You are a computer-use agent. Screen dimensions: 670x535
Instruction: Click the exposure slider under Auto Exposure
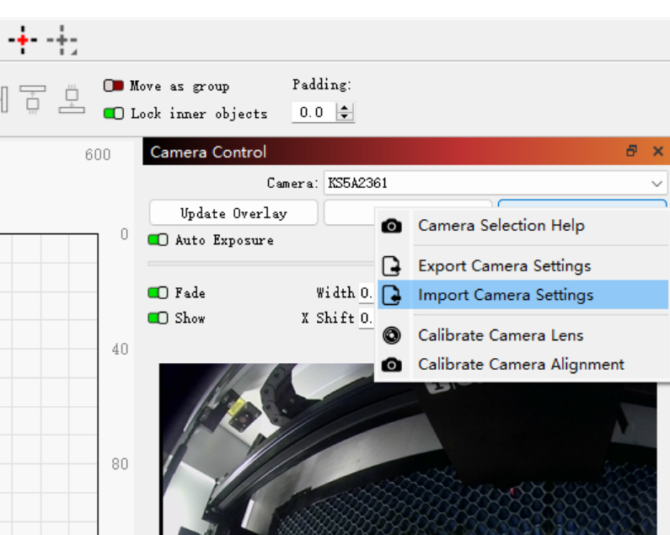click(260, 264)
